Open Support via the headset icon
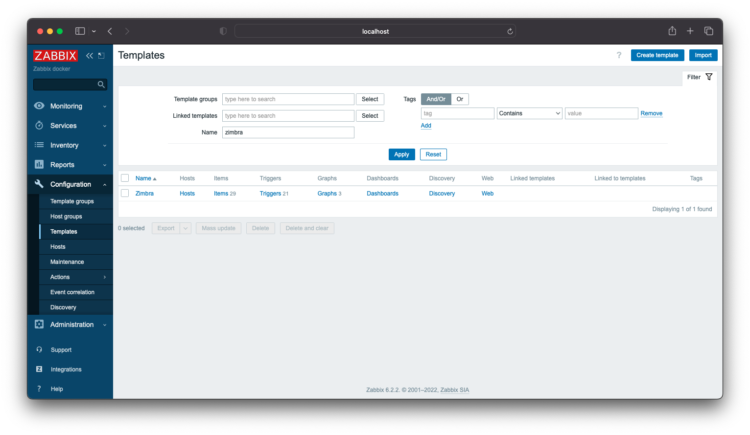The image size is (750, 435). point(39,349)
